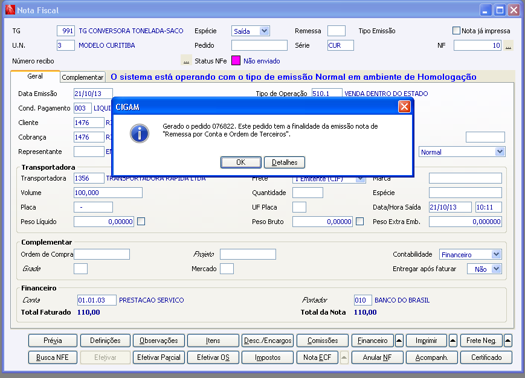Open the Entregar após faturar dropdown
This screenshot has height=378, width=525.
(496, 269)
